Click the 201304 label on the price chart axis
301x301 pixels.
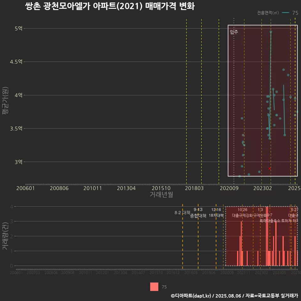126,188
